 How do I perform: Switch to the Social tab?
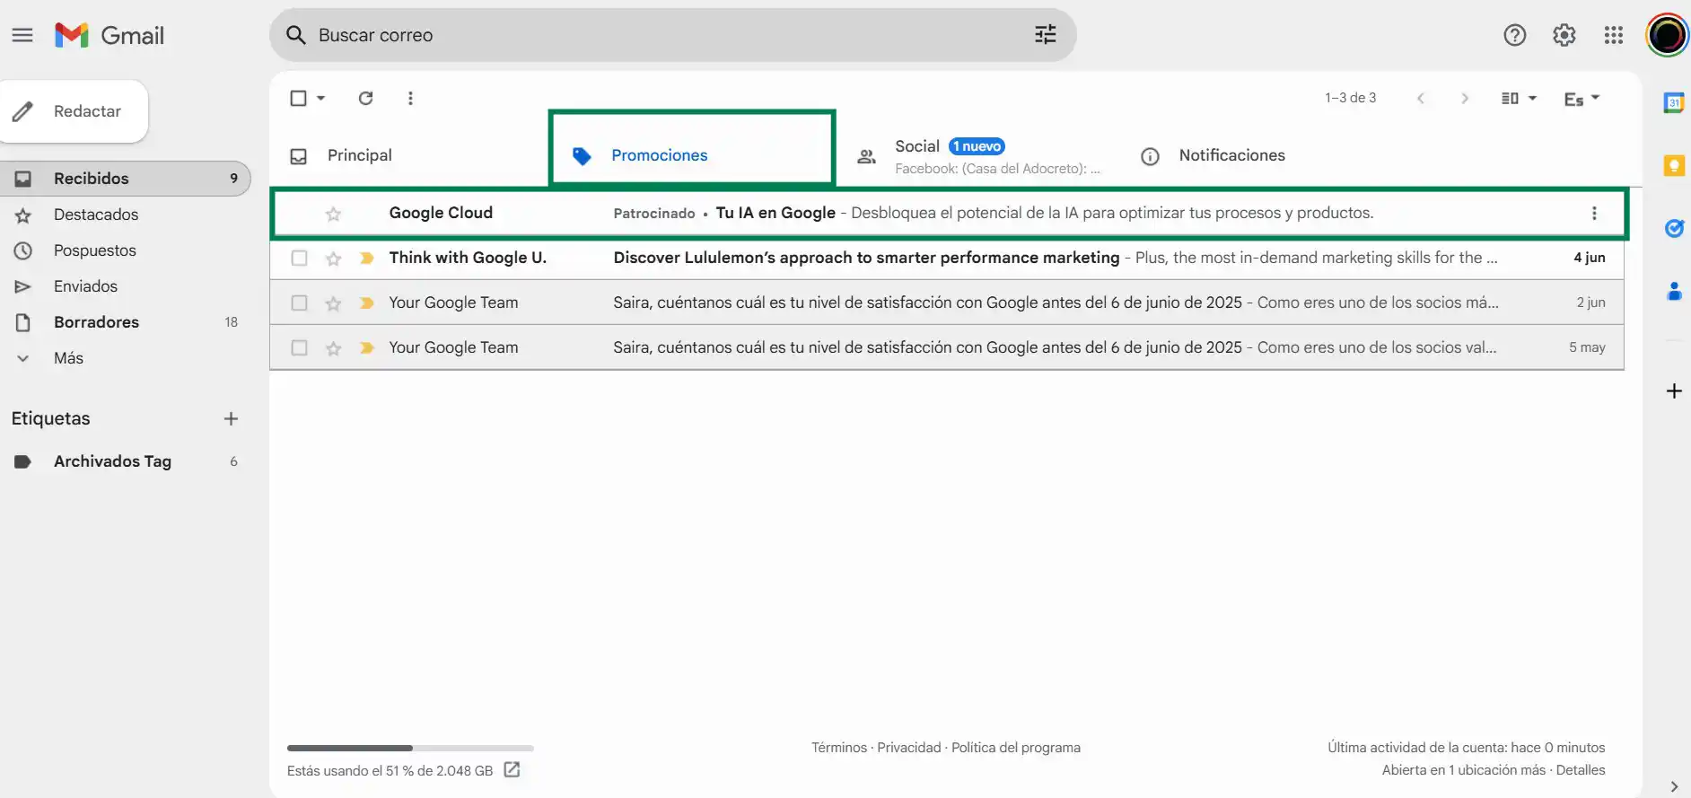point(978,155)
